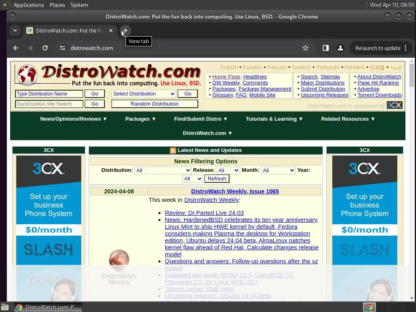The image size is (416, 312).
Task: Click Go next to Select Distribution
Action: coord(188,94)
